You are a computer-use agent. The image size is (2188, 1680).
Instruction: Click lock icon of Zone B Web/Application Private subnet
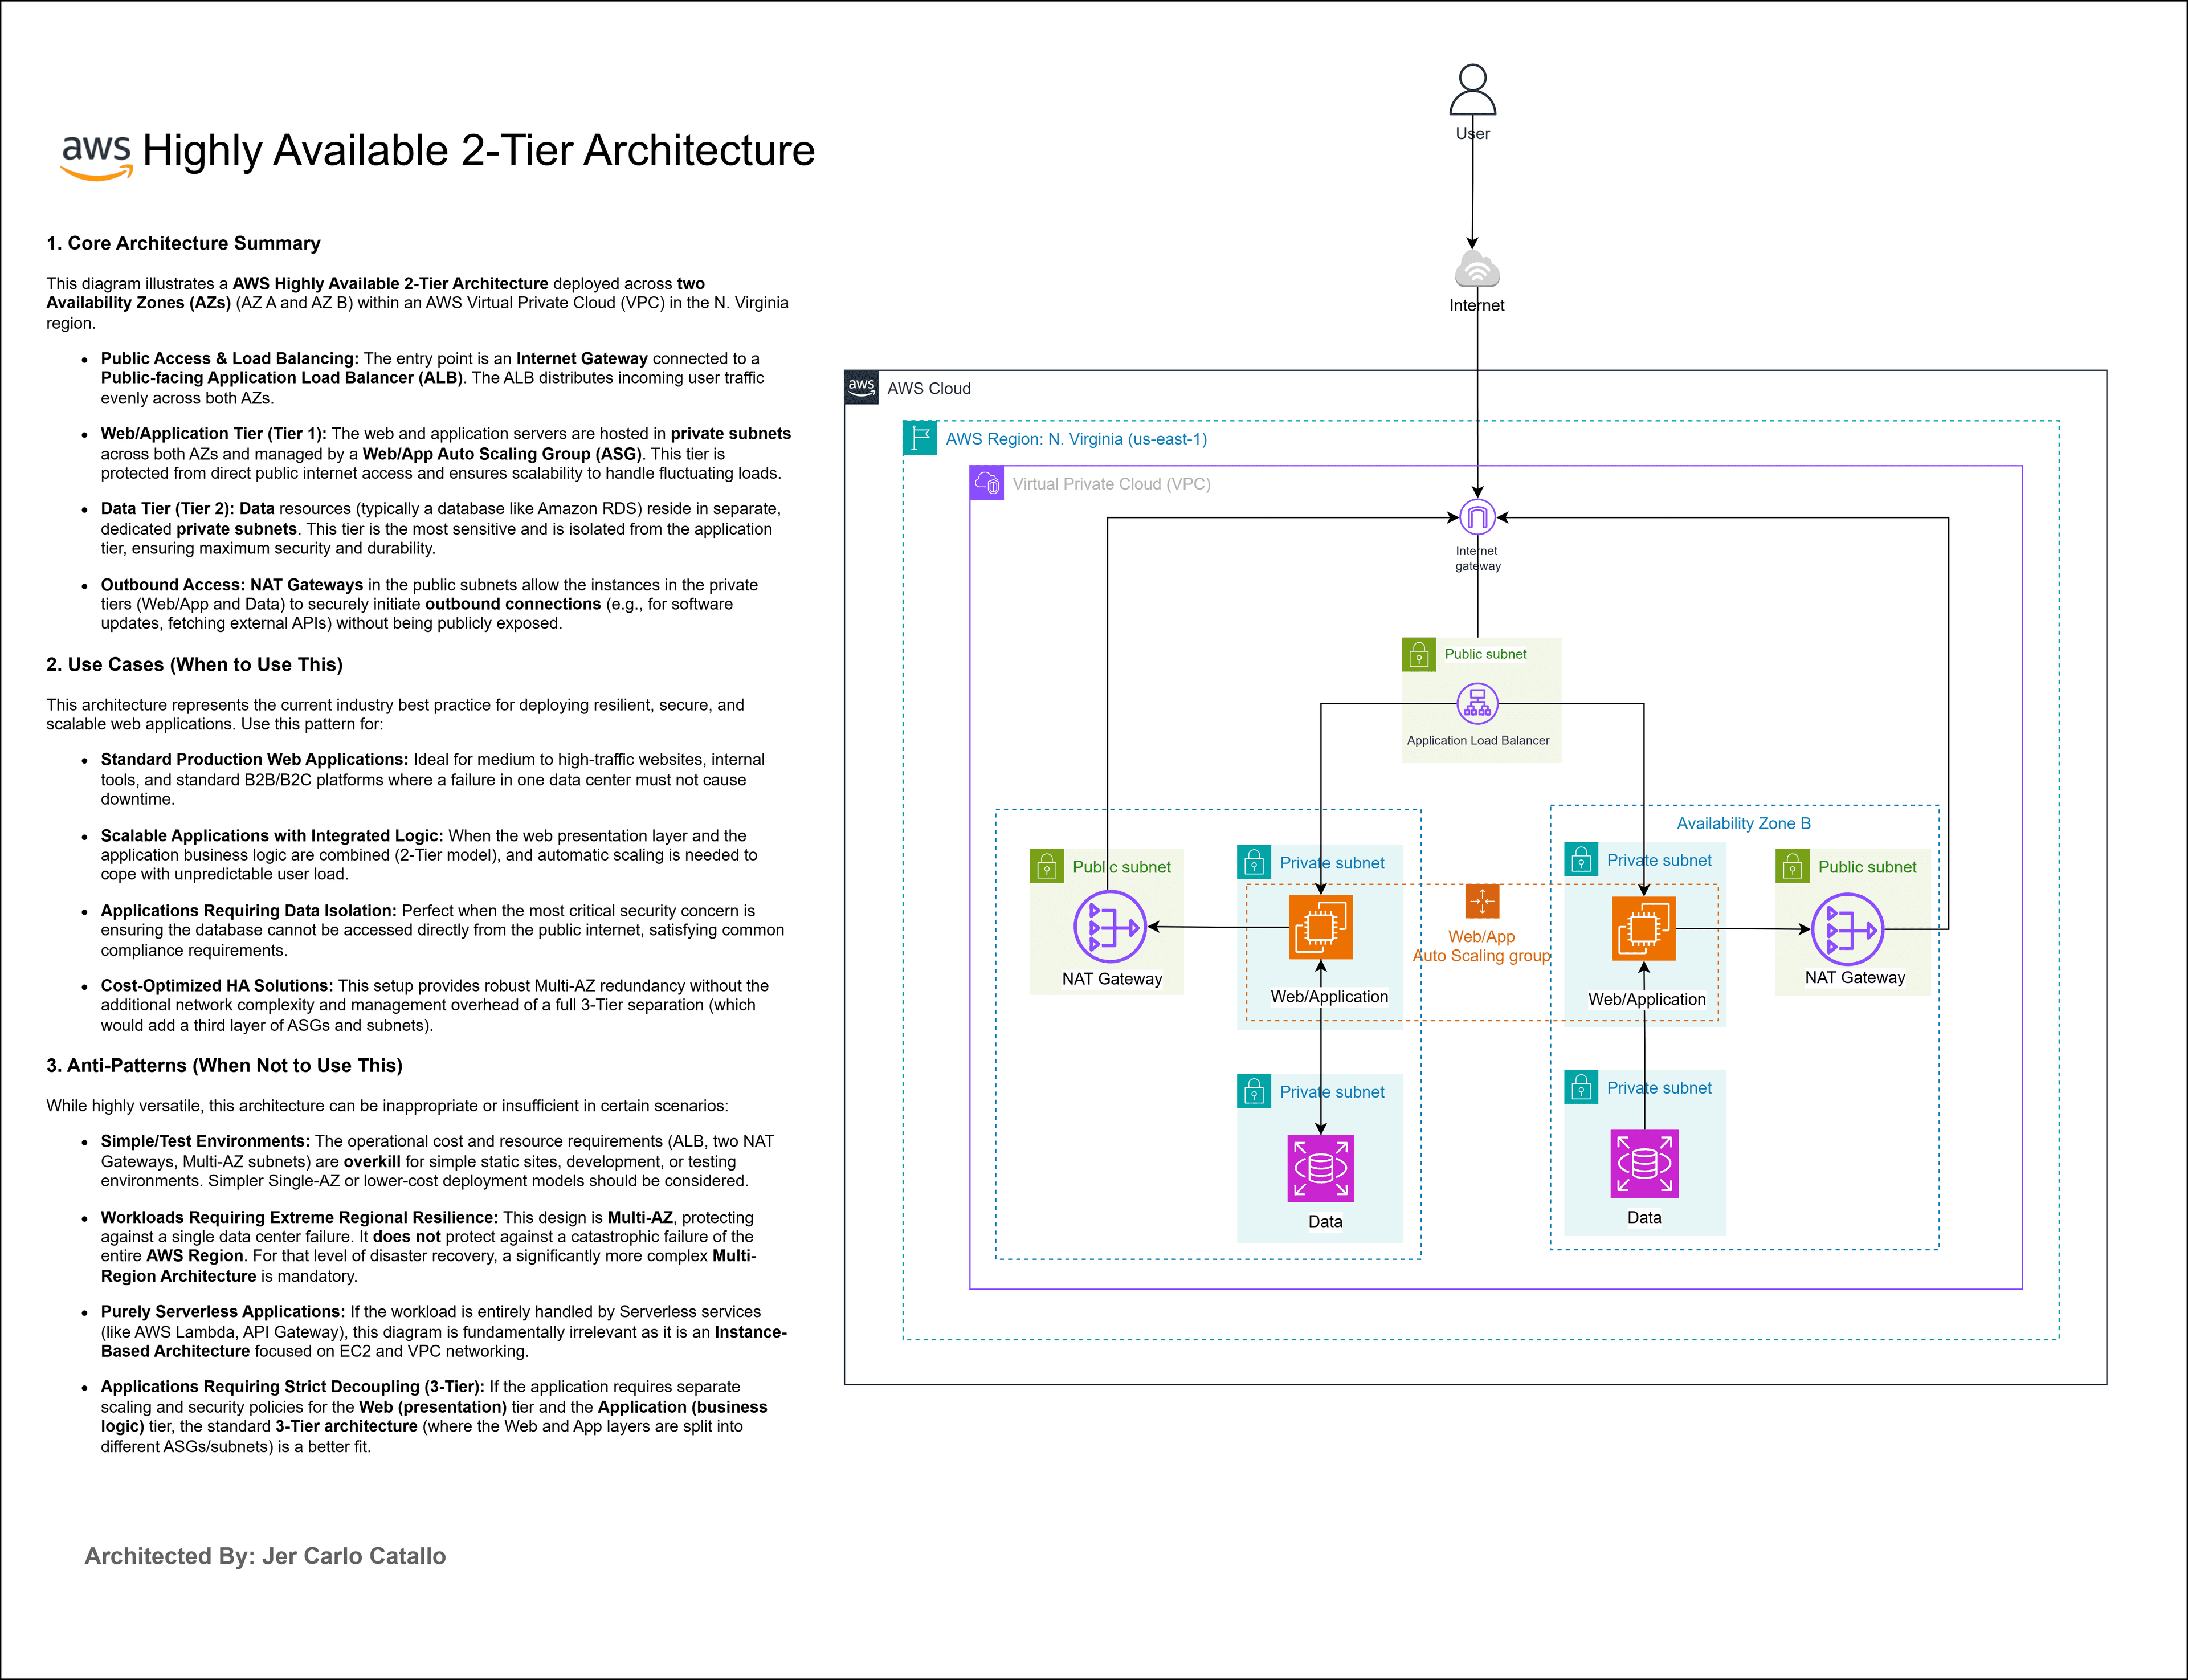point(1580,859)
